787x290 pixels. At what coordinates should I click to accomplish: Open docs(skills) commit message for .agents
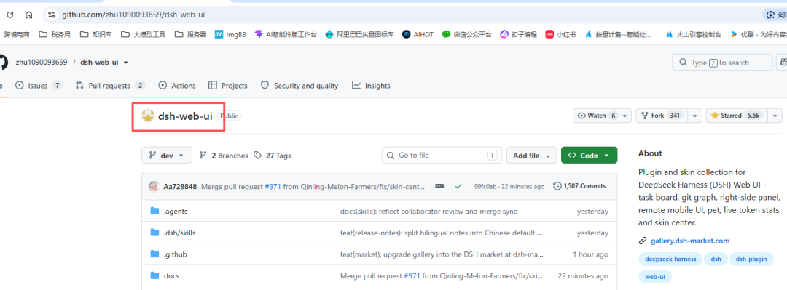[428, 212]
